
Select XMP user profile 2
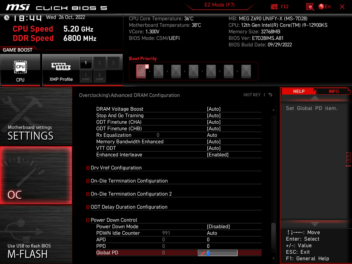[x=99, y=76]
